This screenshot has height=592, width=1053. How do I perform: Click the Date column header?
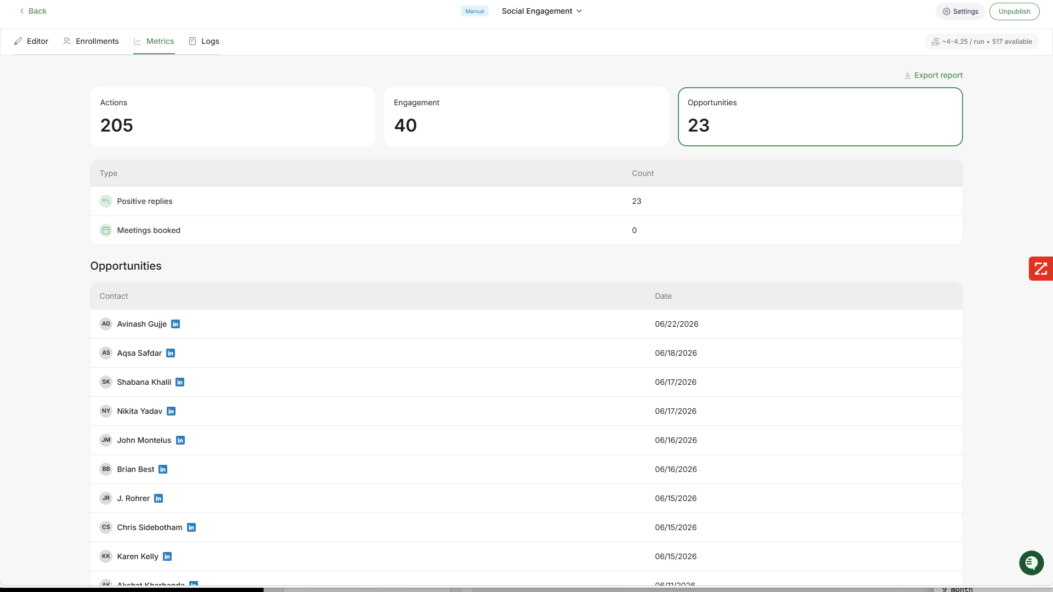663,296
